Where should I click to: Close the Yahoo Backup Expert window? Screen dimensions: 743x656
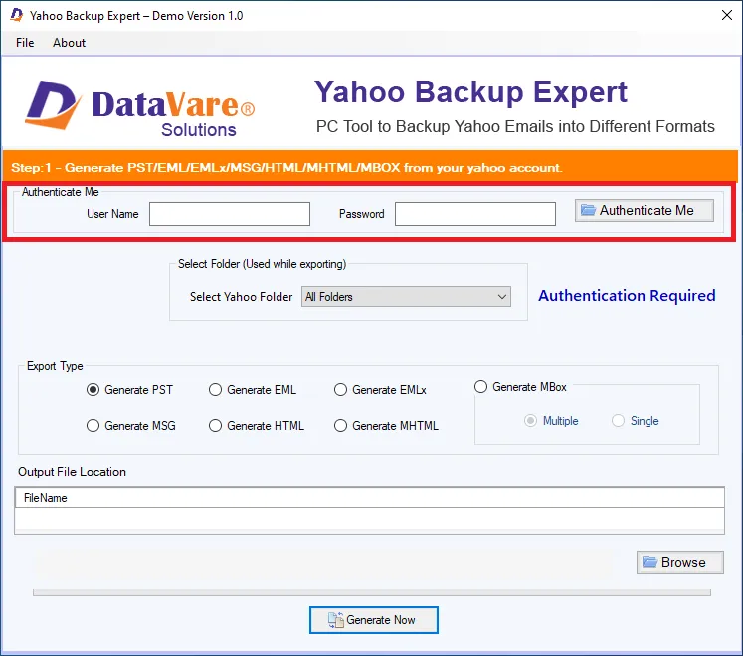[727, 15]
